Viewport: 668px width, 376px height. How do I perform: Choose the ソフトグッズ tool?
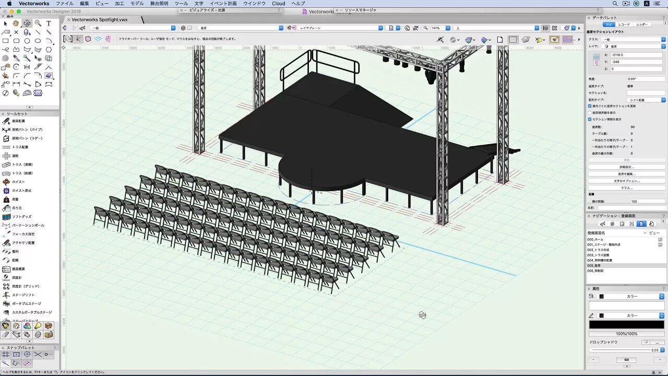[x=22, y=216]
